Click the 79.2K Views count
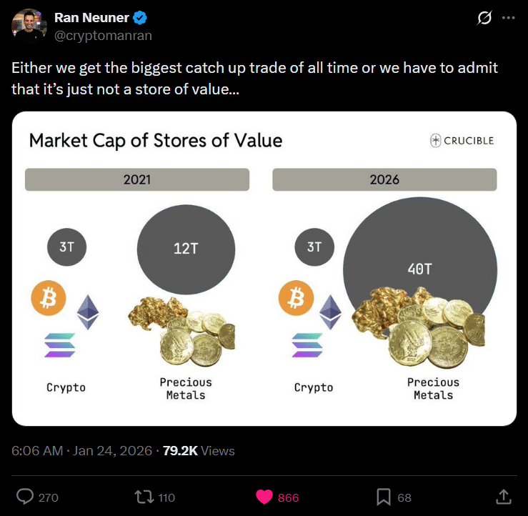 pos(199,451)
